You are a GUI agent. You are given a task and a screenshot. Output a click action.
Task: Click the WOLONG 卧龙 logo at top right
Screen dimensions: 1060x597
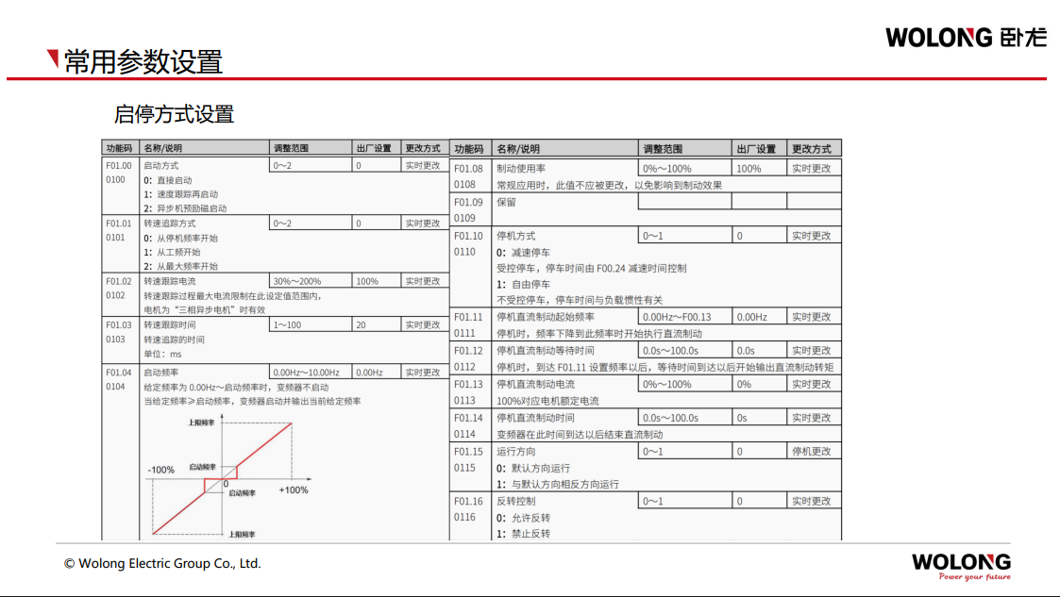tap(965, 38)
